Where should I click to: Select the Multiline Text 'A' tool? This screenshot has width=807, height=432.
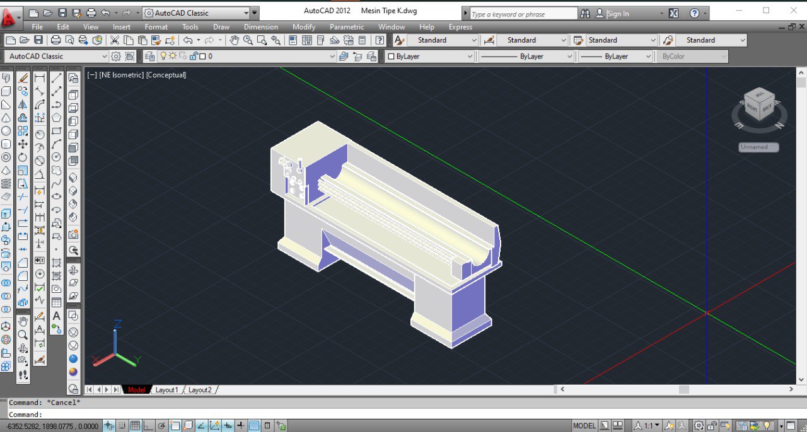click(56, 316)
